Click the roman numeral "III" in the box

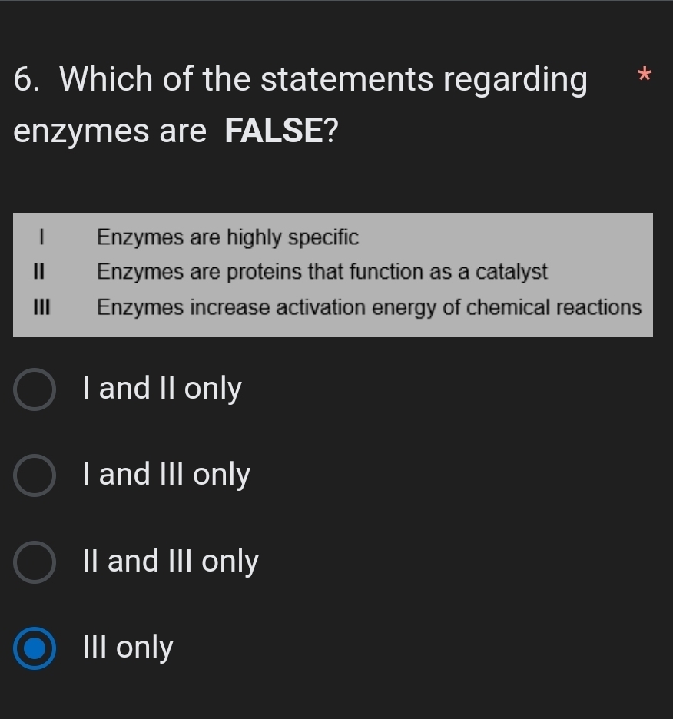(41, 306)
